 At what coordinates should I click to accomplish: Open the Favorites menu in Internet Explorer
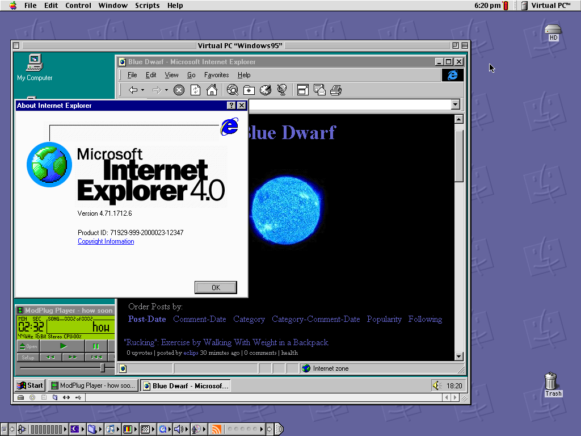click(x=216, y=75)
